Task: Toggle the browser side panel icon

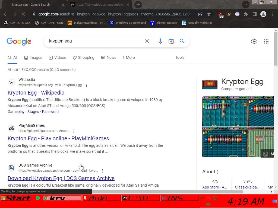Action: tap(255, 14)
